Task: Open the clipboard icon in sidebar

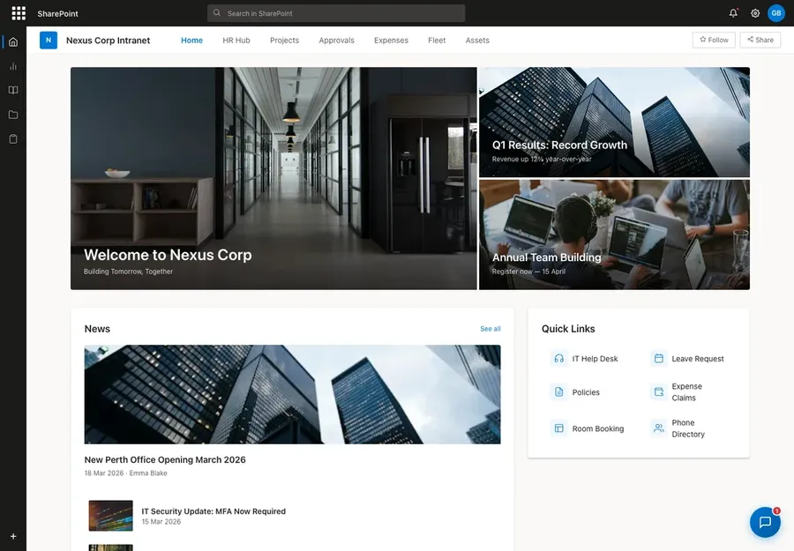Action: [13, 139]
